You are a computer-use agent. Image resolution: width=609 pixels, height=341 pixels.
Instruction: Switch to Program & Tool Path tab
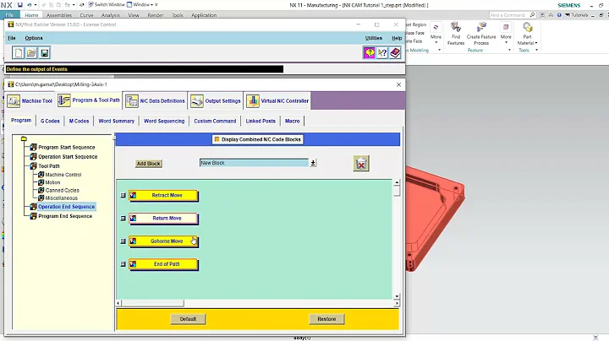click(x=90, y=100)
